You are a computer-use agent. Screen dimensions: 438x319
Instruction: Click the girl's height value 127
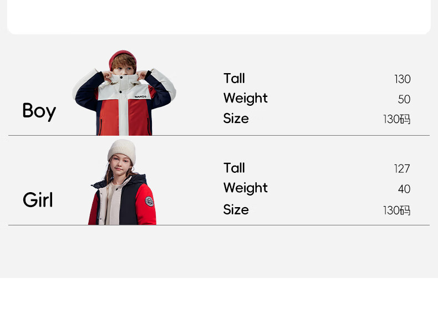402,169
